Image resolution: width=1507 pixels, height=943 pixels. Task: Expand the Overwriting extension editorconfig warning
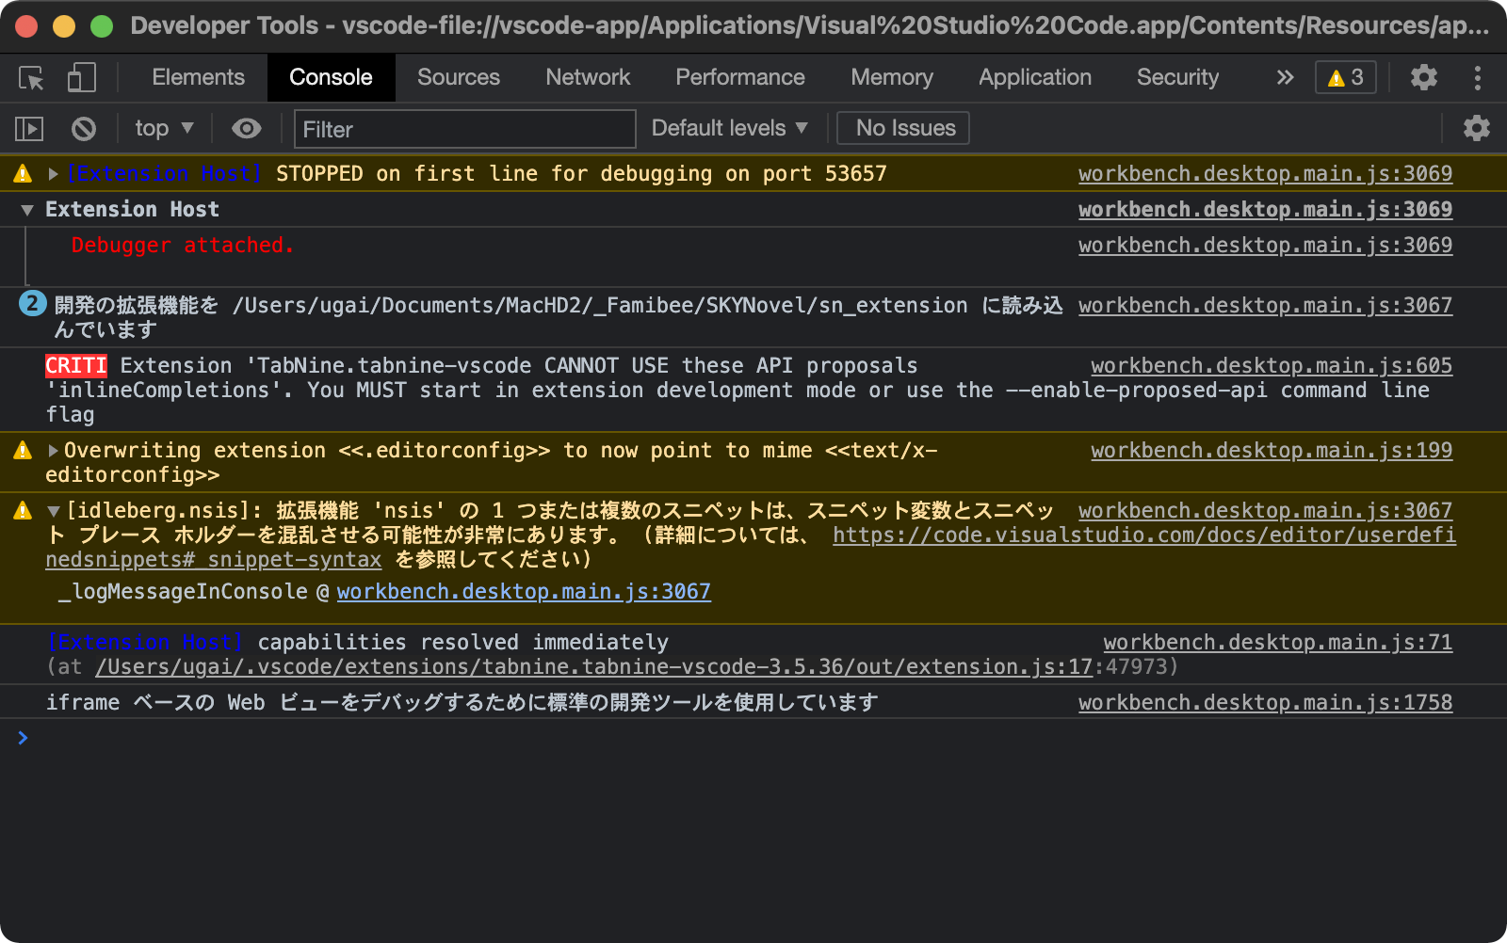54,451
